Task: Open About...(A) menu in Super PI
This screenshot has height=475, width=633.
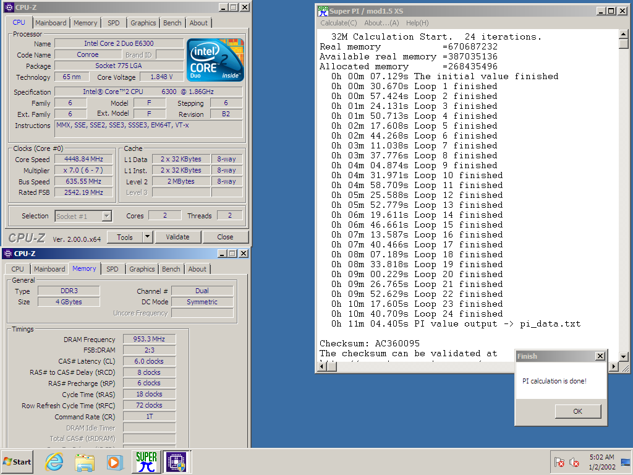Action: coord(381,23)
